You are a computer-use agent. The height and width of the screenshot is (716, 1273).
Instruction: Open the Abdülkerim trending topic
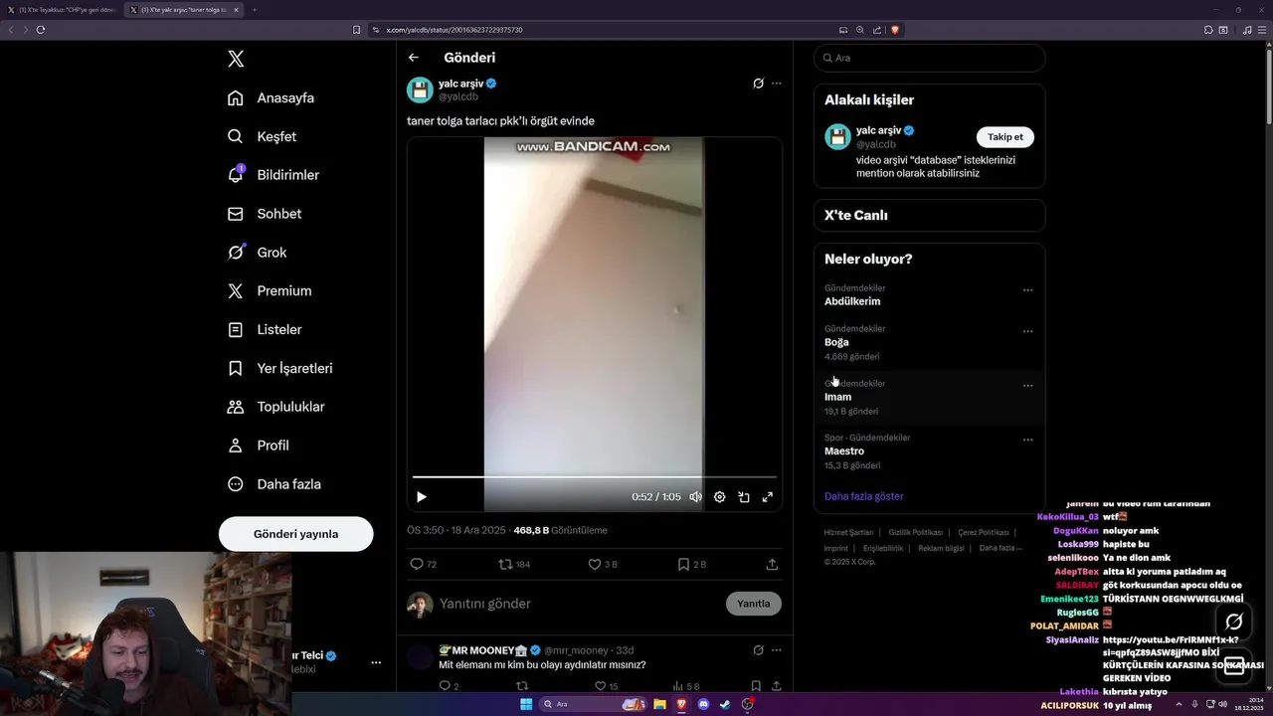coord(852,301)
